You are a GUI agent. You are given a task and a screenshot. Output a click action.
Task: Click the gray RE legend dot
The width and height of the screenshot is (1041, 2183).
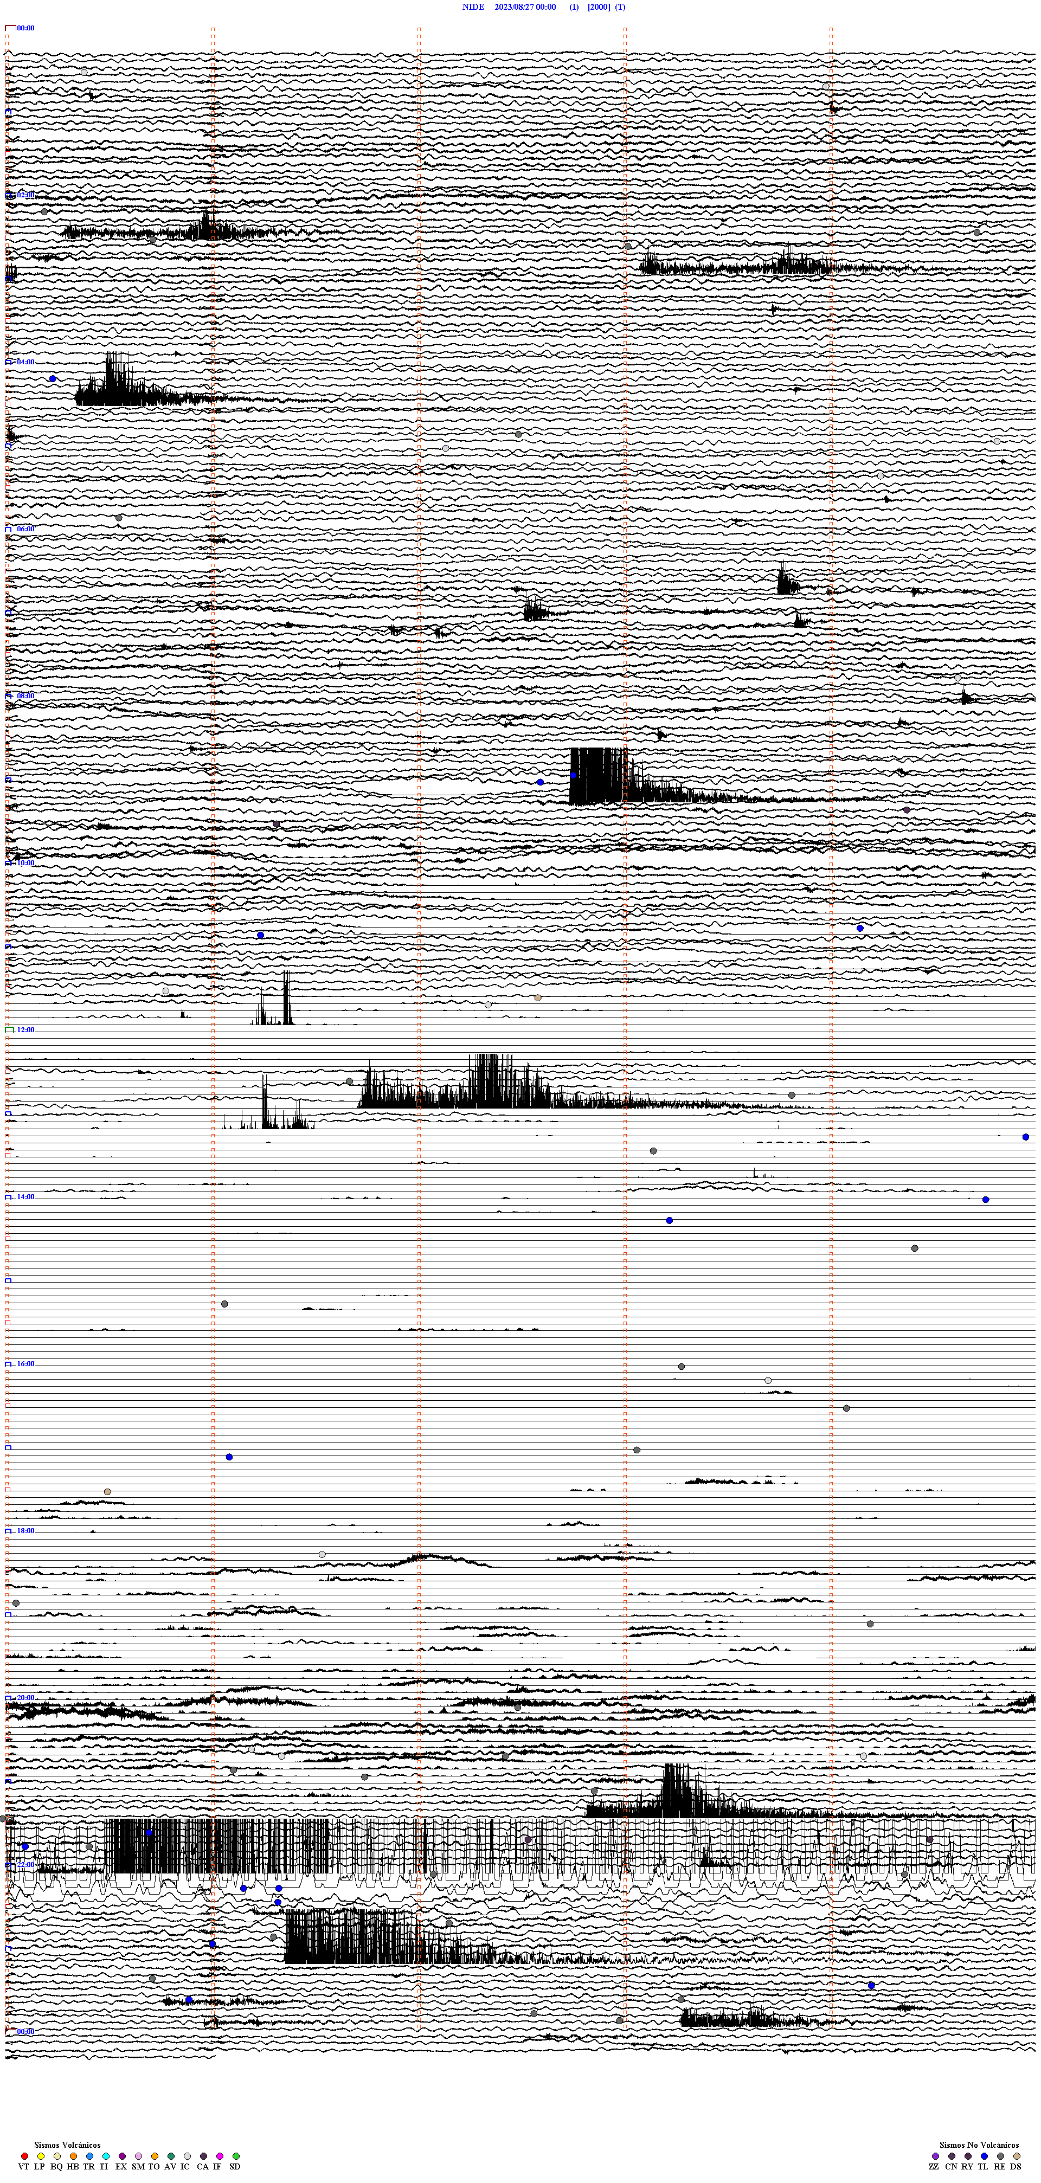[x=1000, y=2156]
